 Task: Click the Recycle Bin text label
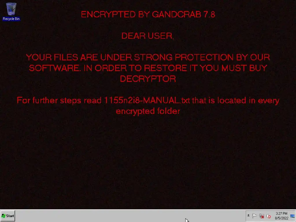coord(11,19)
